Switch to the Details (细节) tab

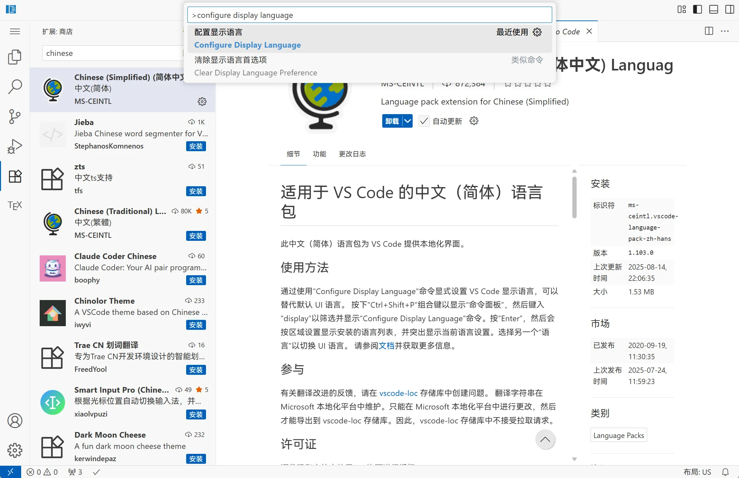(293, 154)
